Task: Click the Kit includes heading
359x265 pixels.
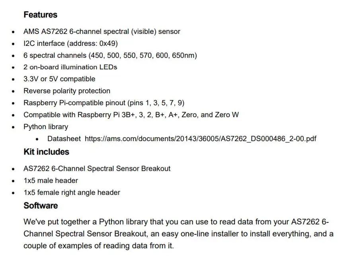Action: click(x=46, y=152)
